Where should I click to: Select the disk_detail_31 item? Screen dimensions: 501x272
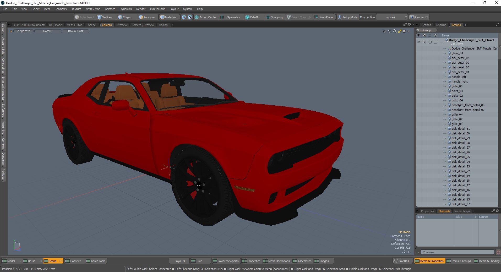461,129
